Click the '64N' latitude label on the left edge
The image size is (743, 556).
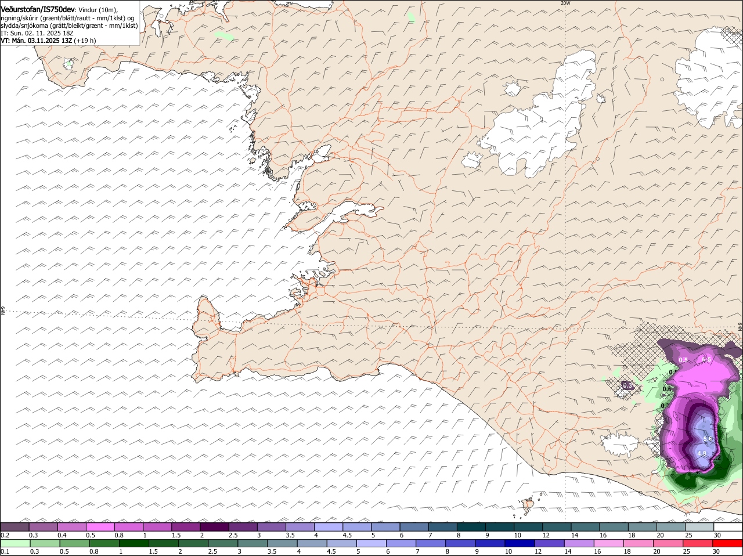coord(3,312)
